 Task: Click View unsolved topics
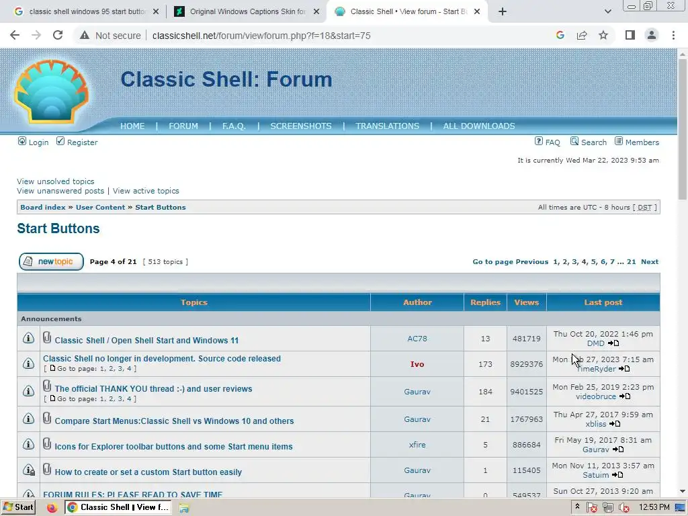(x=56, y=181)
